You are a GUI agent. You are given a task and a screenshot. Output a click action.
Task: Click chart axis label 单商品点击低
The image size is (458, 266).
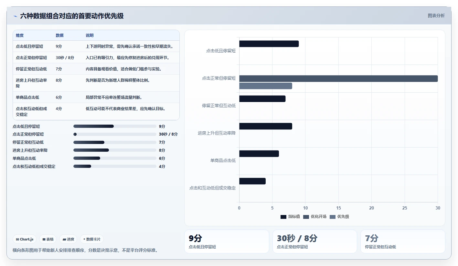click(x=223, y=160)
